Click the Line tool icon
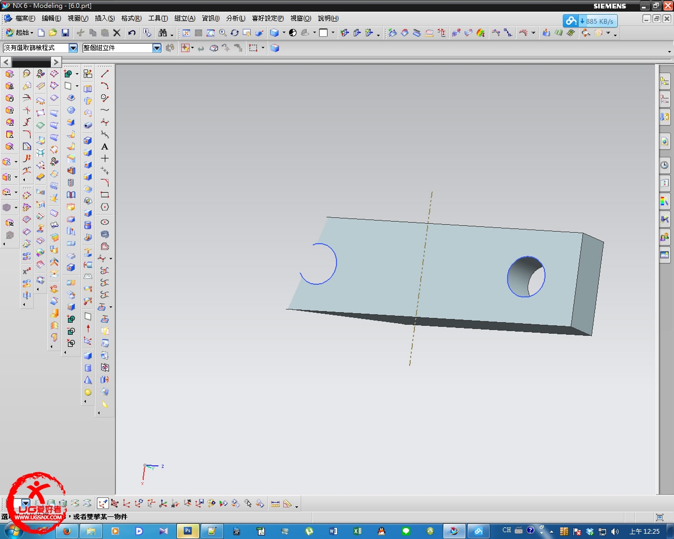Screen dimensions: 674x539 pyautogui.click(x=105, y=74)
